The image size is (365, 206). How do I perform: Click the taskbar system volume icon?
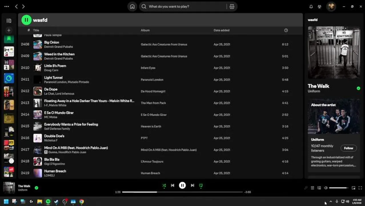pyautogui.click(x=347, y=201)
